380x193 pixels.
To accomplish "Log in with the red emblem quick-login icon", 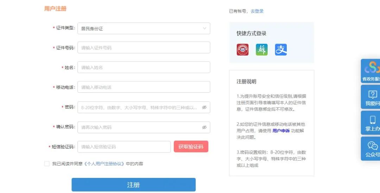I will (x=242, y=50).
